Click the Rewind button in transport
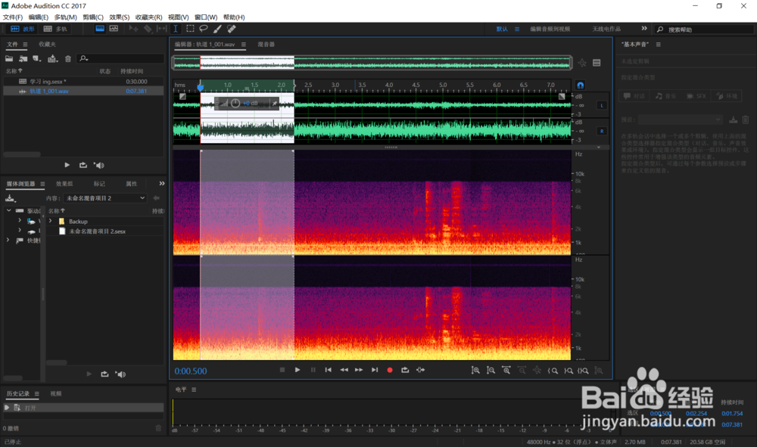The width and height of the screenshot is (757, 447). coord(344,370)
